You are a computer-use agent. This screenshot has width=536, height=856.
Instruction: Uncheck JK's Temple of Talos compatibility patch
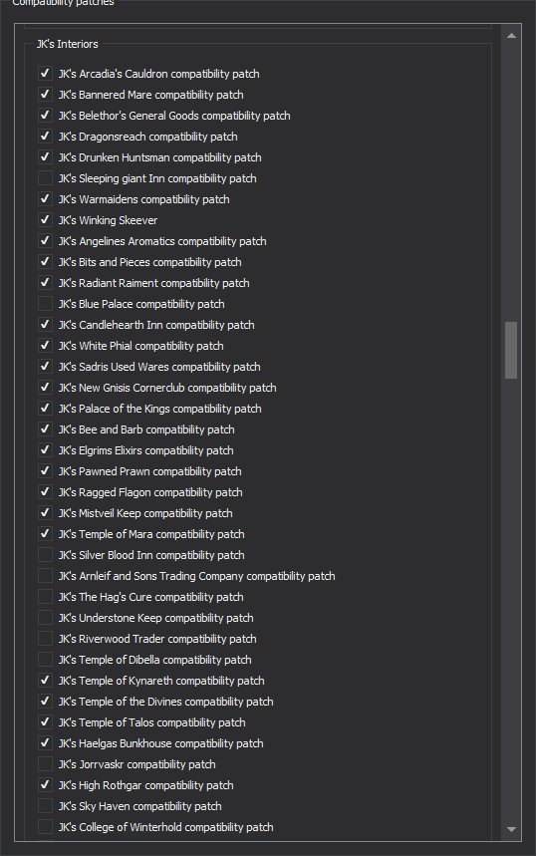coord(45,722)
